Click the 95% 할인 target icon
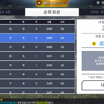 (39, 3)
